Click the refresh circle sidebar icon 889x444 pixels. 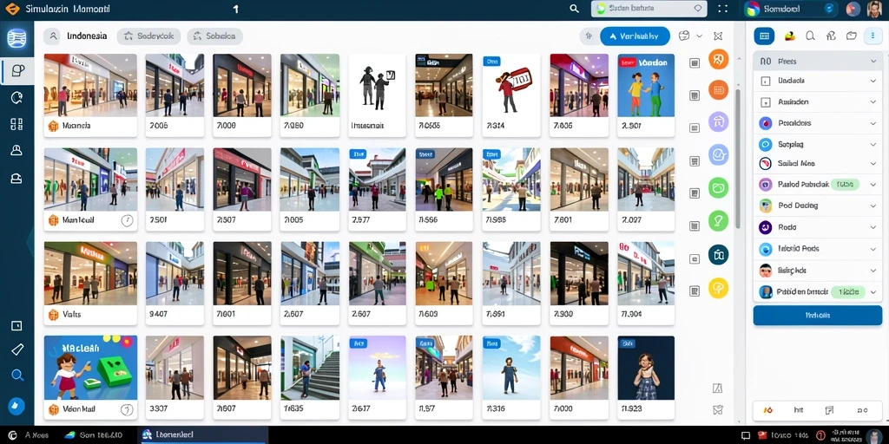[x=16, y=98]
